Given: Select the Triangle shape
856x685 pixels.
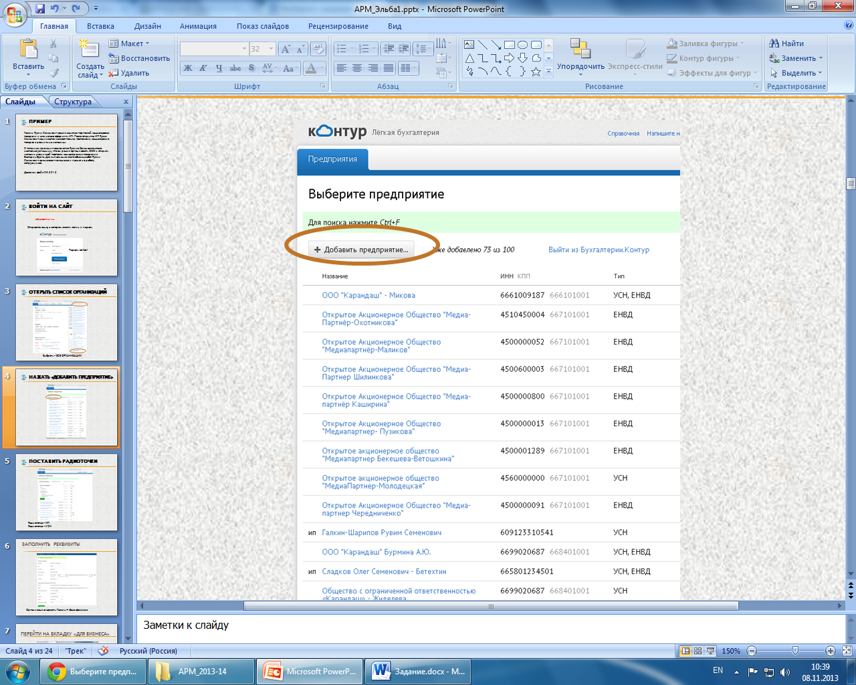Looking at the screenshot, I should [x=469, y=58].
